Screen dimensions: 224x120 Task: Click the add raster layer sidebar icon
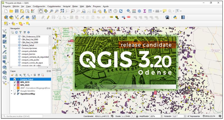pos(4,36)
